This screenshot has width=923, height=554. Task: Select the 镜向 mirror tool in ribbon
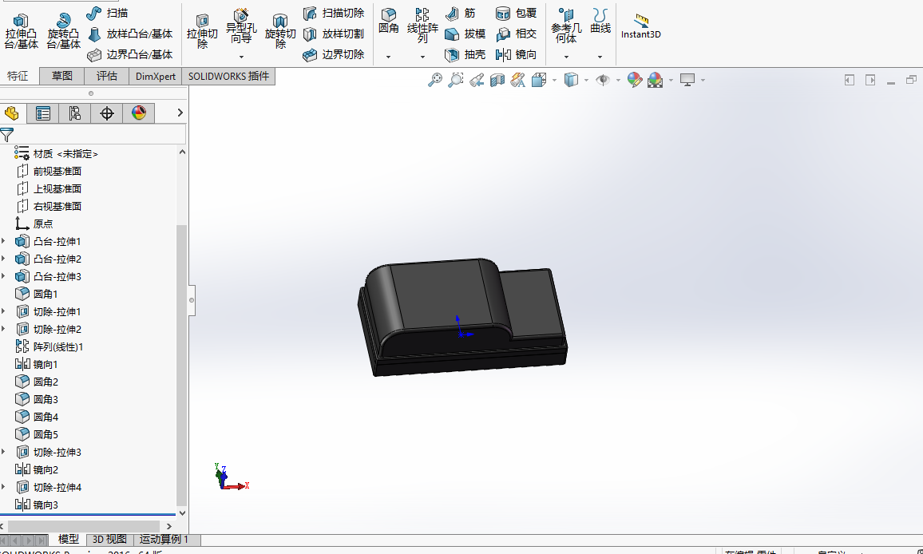click(517, 55)
